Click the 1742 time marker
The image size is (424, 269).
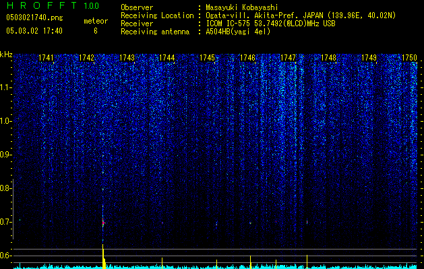tap(86, 58)
